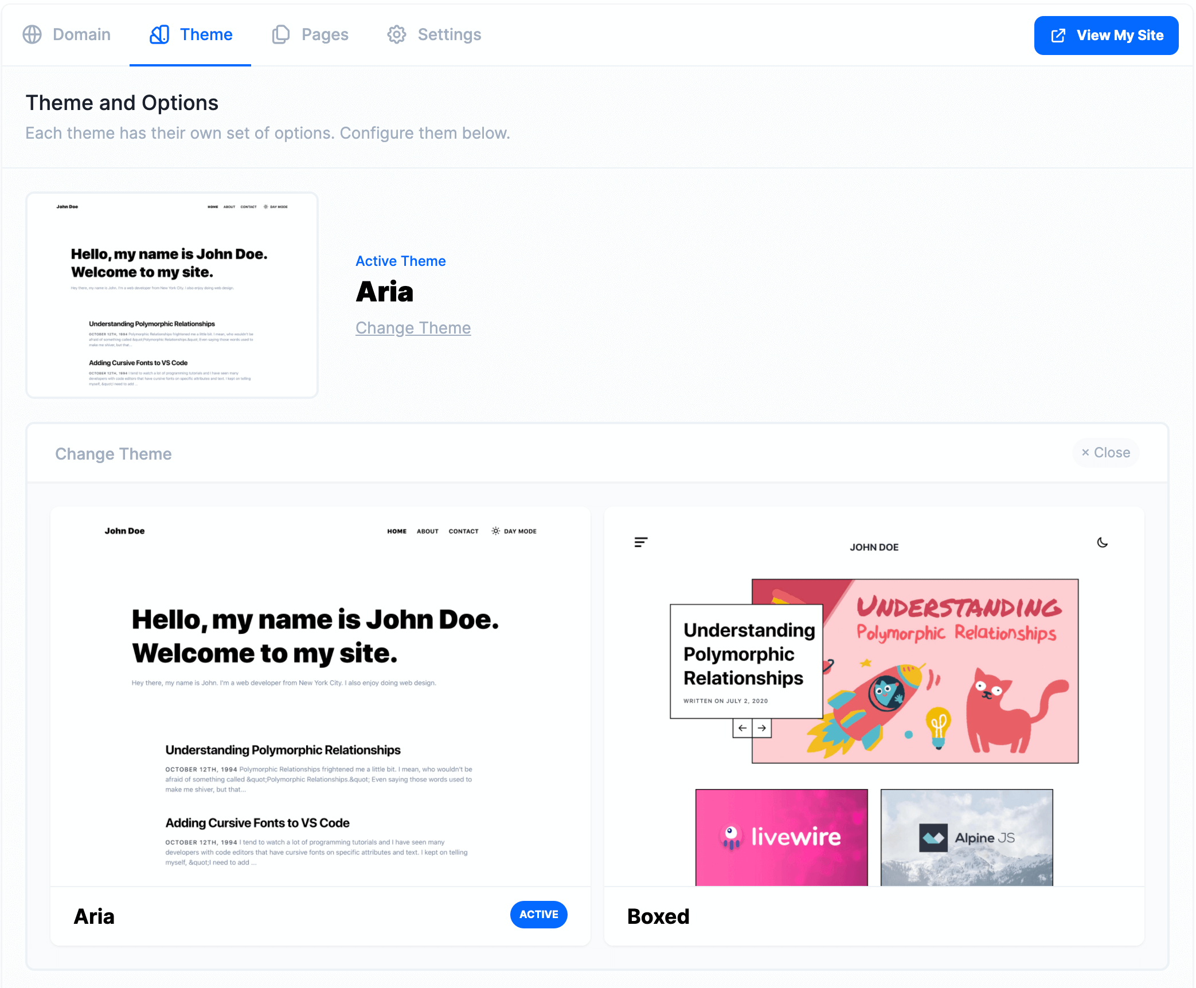Viewport: 1196px width, 988px height.
Task: Click the Settings gear icon
Action: [x=396, y=35]
